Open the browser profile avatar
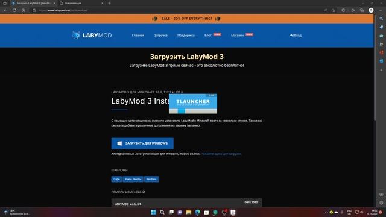 371,10
